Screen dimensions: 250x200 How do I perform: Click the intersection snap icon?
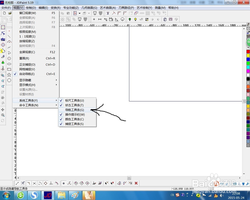(x=34, y=183)
